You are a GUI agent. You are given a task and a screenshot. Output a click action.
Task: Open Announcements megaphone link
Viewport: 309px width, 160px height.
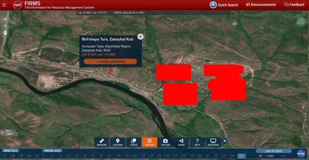click(x=261, y=4)
